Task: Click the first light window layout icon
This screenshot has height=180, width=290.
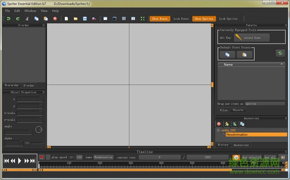Action: coord(105,19)
